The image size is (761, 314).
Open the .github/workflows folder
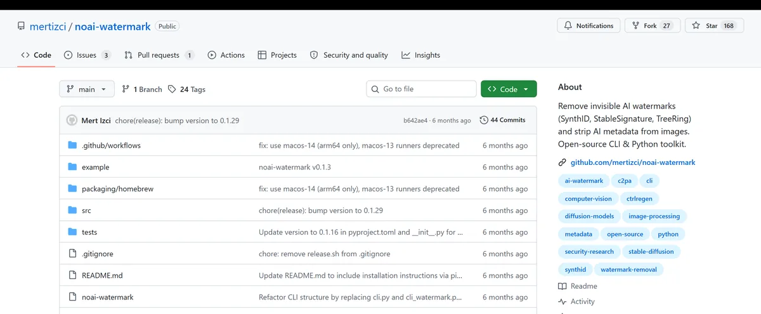(x=111, y=145)
